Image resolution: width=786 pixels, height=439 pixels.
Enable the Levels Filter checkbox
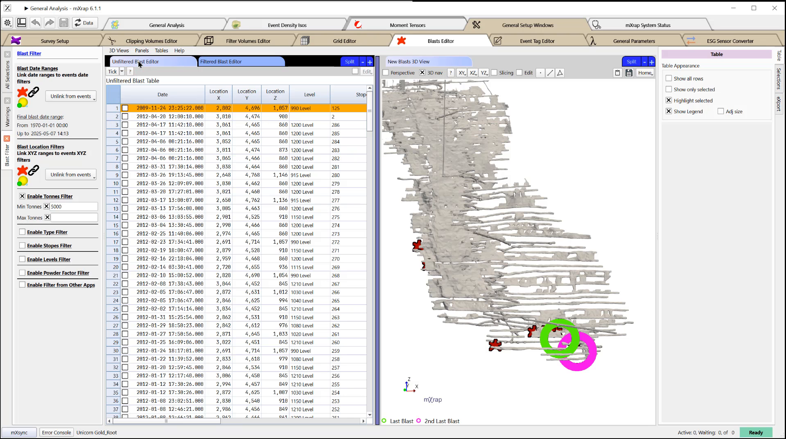pos(23,259)
